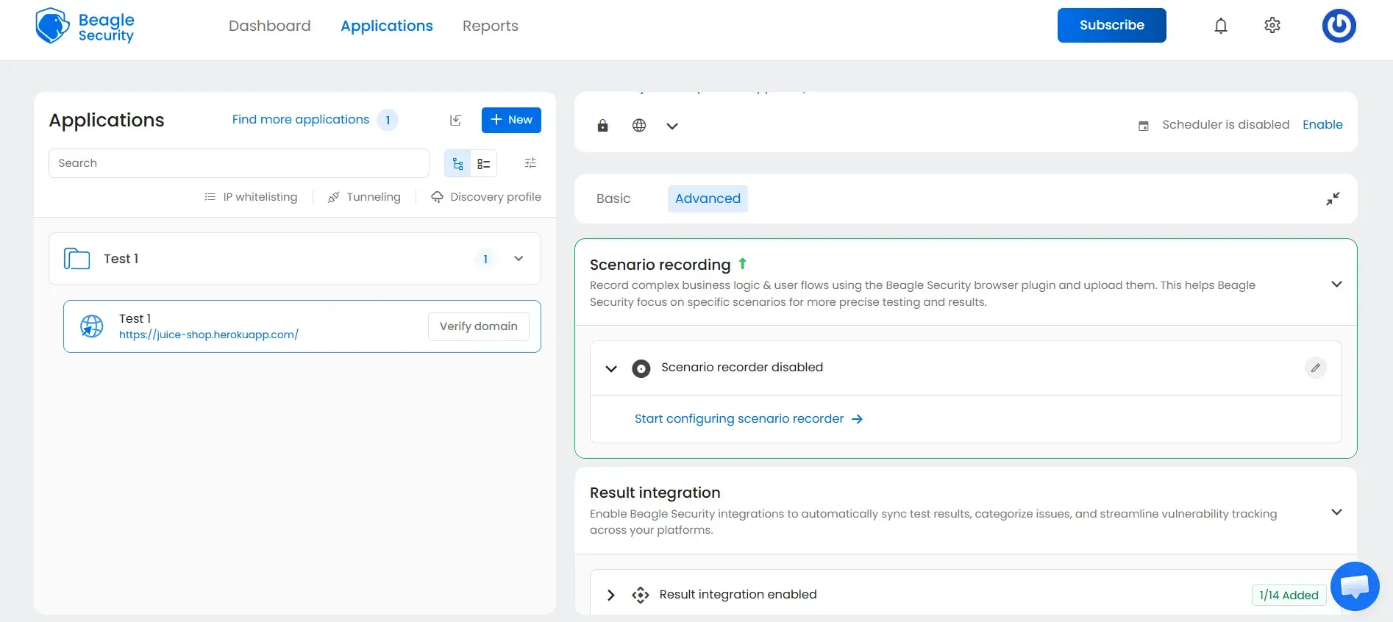1393x622 pixels.
Task: Click the Scheduler is disabled text
Action: (x=1225, y=124)
